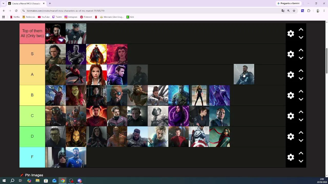Switch to the 'Create a Marvel MCU Characters' tab
The image size is (328, 184).
pyautogui.click(x=26, y=3)
